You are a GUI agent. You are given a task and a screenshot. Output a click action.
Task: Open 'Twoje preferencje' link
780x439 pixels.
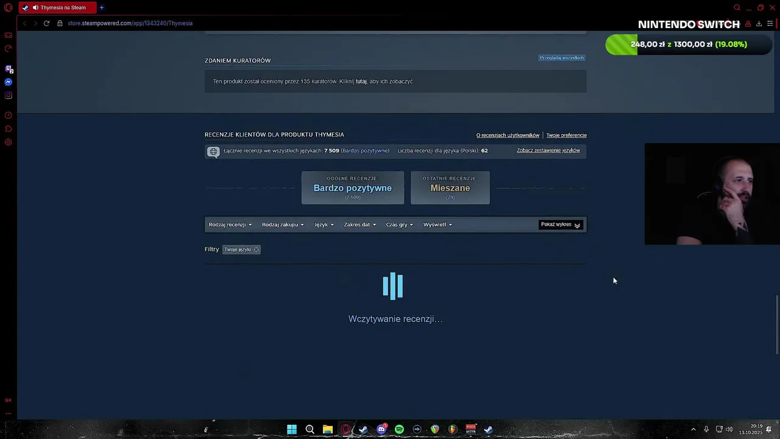(566, 135)
